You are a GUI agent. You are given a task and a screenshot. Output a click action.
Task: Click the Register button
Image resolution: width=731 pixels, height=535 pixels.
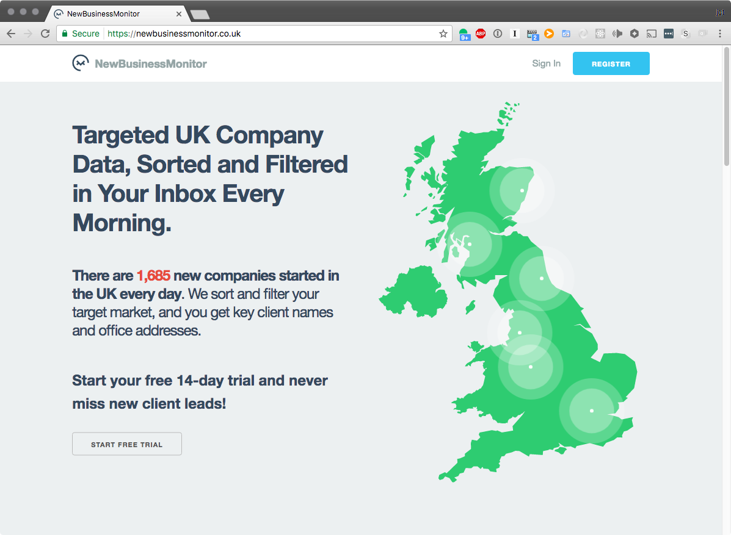pyautogui.click(x=611, y=63)
